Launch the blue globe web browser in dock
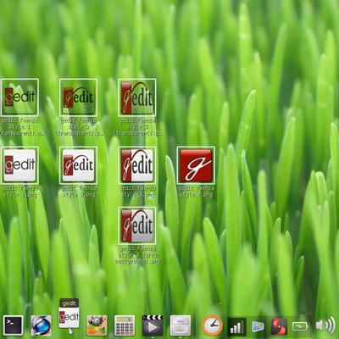This screenshot has height=339, width=339. [x=41, y=325]
